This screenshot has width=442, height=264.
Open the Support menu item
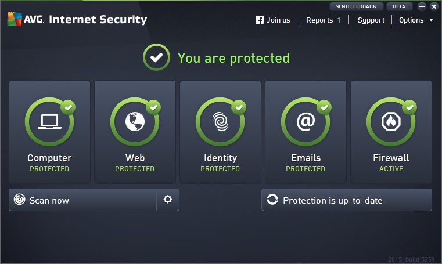point(371,20)
